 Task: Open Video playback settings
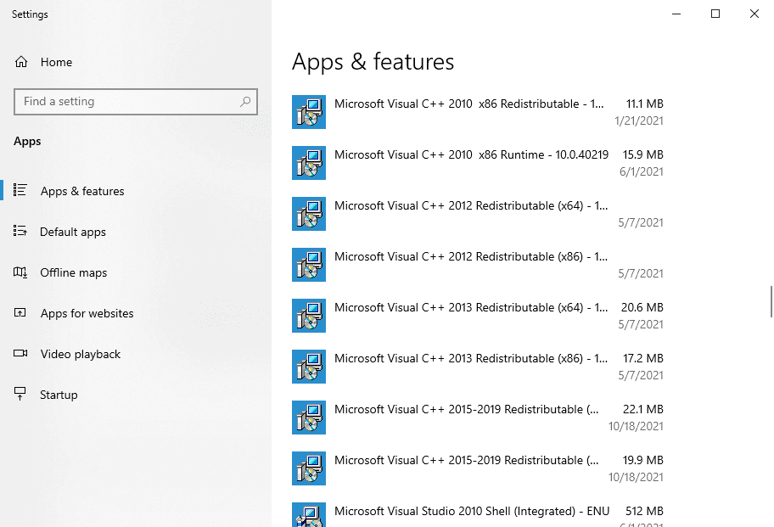tap(81, 354)
